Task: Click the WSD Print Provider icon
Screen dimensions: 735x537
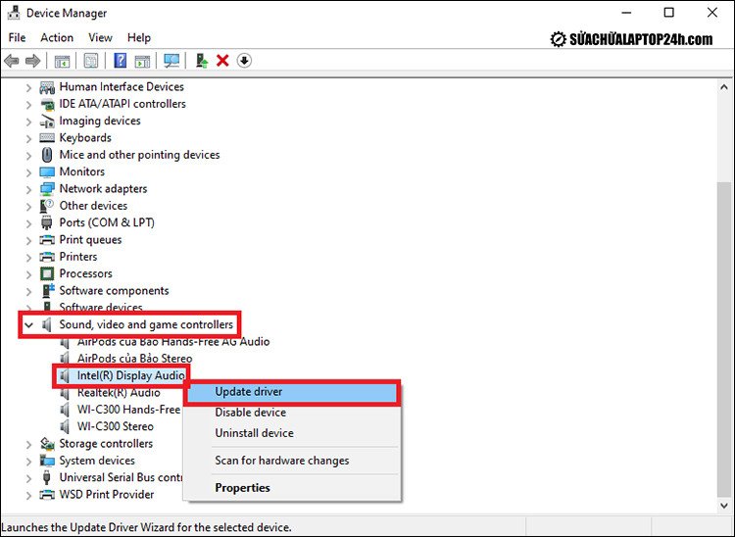Action: coord(47,494)
